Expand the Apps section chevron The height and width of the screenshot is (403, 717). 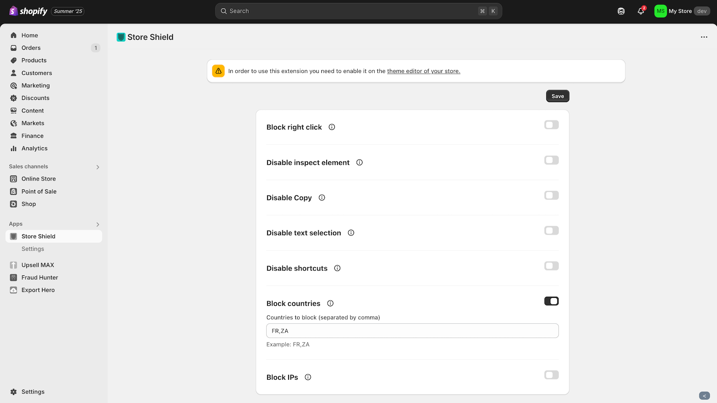[98, 224]
